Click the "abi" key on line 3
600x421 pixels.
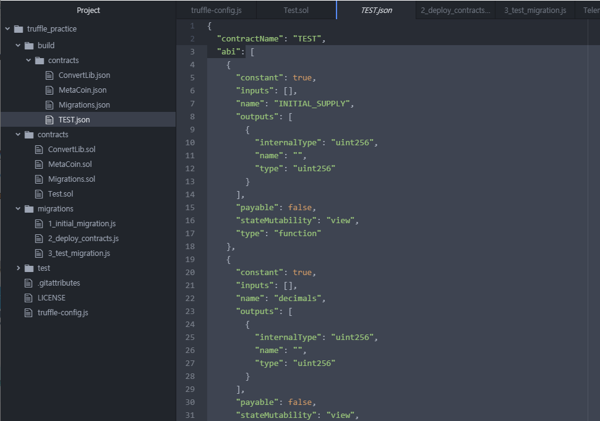228,52
